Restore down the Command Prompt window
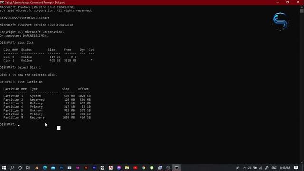This screenshot has width=304, height=171. coord(288,2)
